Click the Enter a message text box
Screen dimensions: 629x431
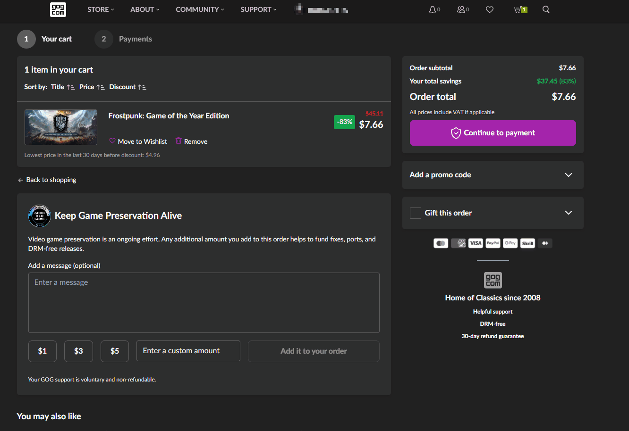(204, 303)
